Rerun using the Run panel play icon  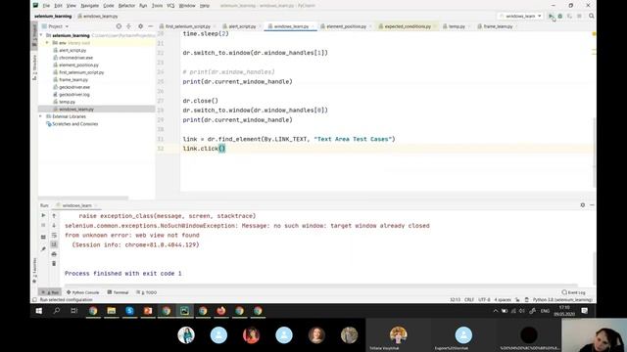pos(43,215)
